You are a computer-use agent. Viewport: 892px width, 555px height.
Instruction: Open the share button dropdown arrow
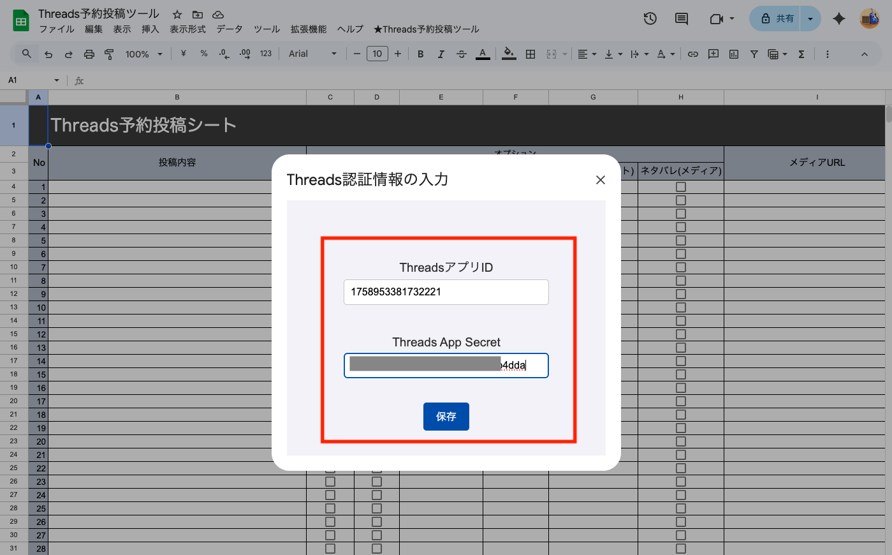pos(810,18)
